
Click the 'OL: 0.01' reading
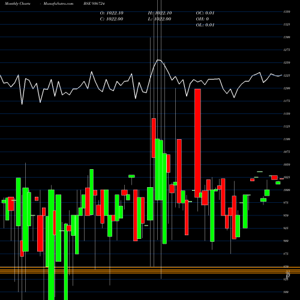click(205, 25)
